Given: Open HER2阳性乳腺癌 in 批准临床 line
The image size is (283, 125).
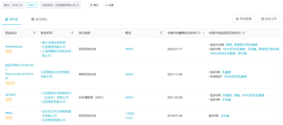Looking at the screenshot, I should point(235,76).
